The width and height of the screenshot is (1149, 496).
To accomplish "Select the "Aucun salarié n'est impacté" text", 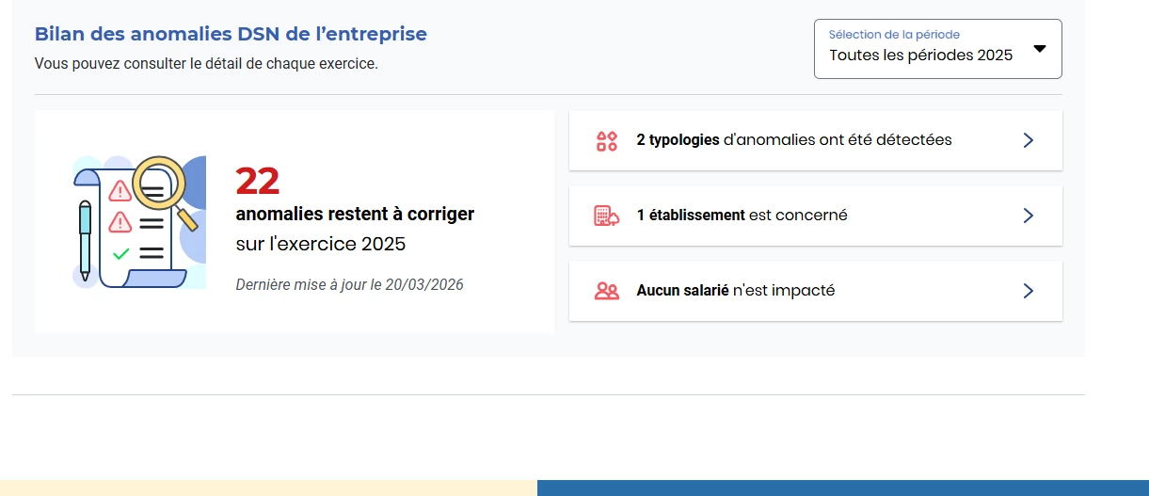I will [735, 291].
